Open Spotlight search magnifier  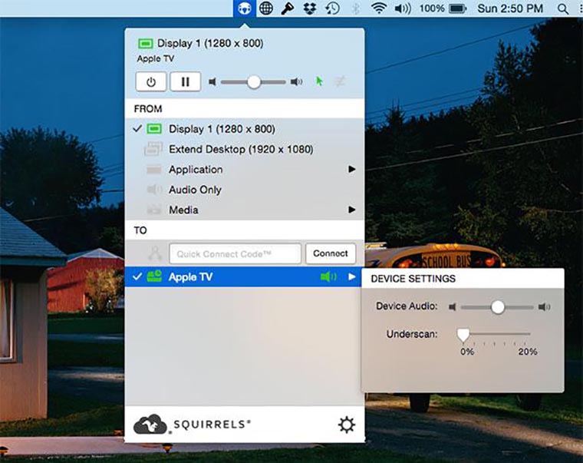pos(563,8)
